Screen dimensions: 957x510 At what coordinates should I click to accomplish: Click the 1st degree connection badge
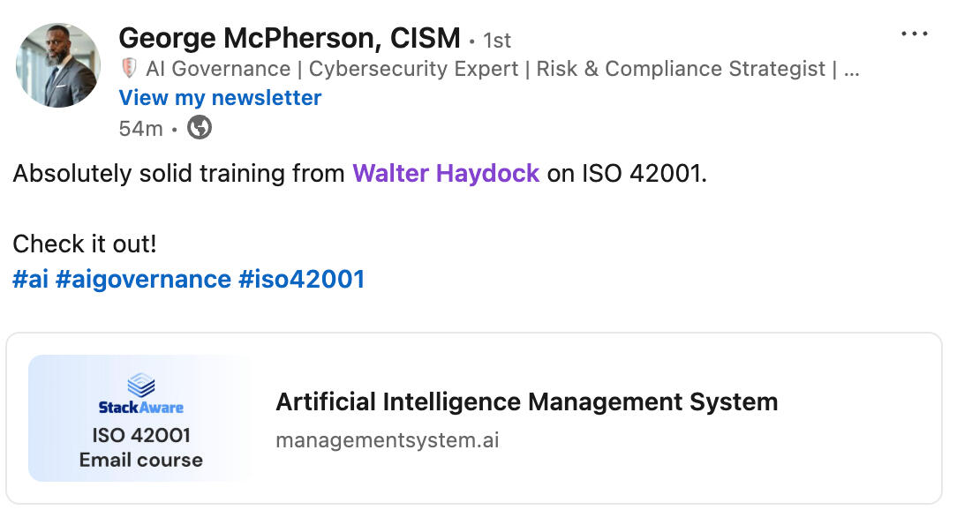click(497, 41)
